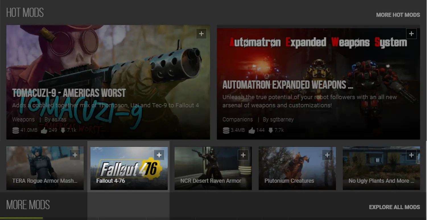Click plus icon on No Ugly Plants tile
This screenshot has height=220, width=427.
411,155
